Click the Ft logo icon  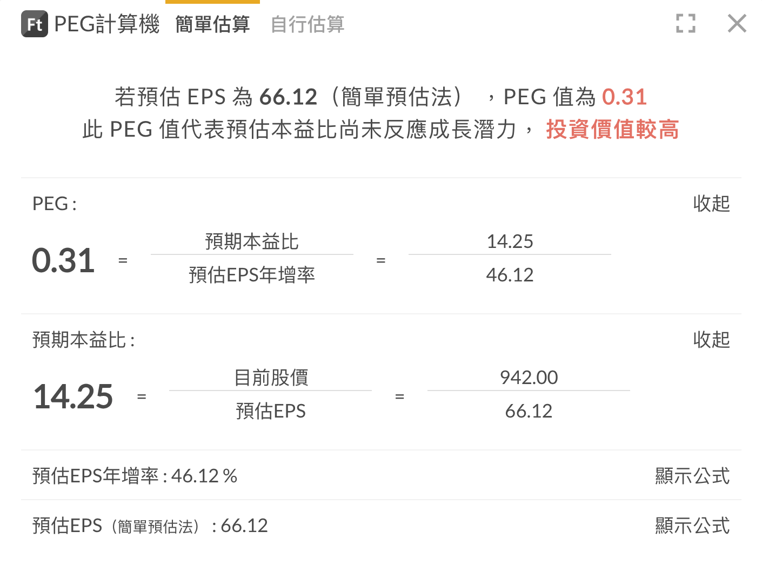click(34, 24)
